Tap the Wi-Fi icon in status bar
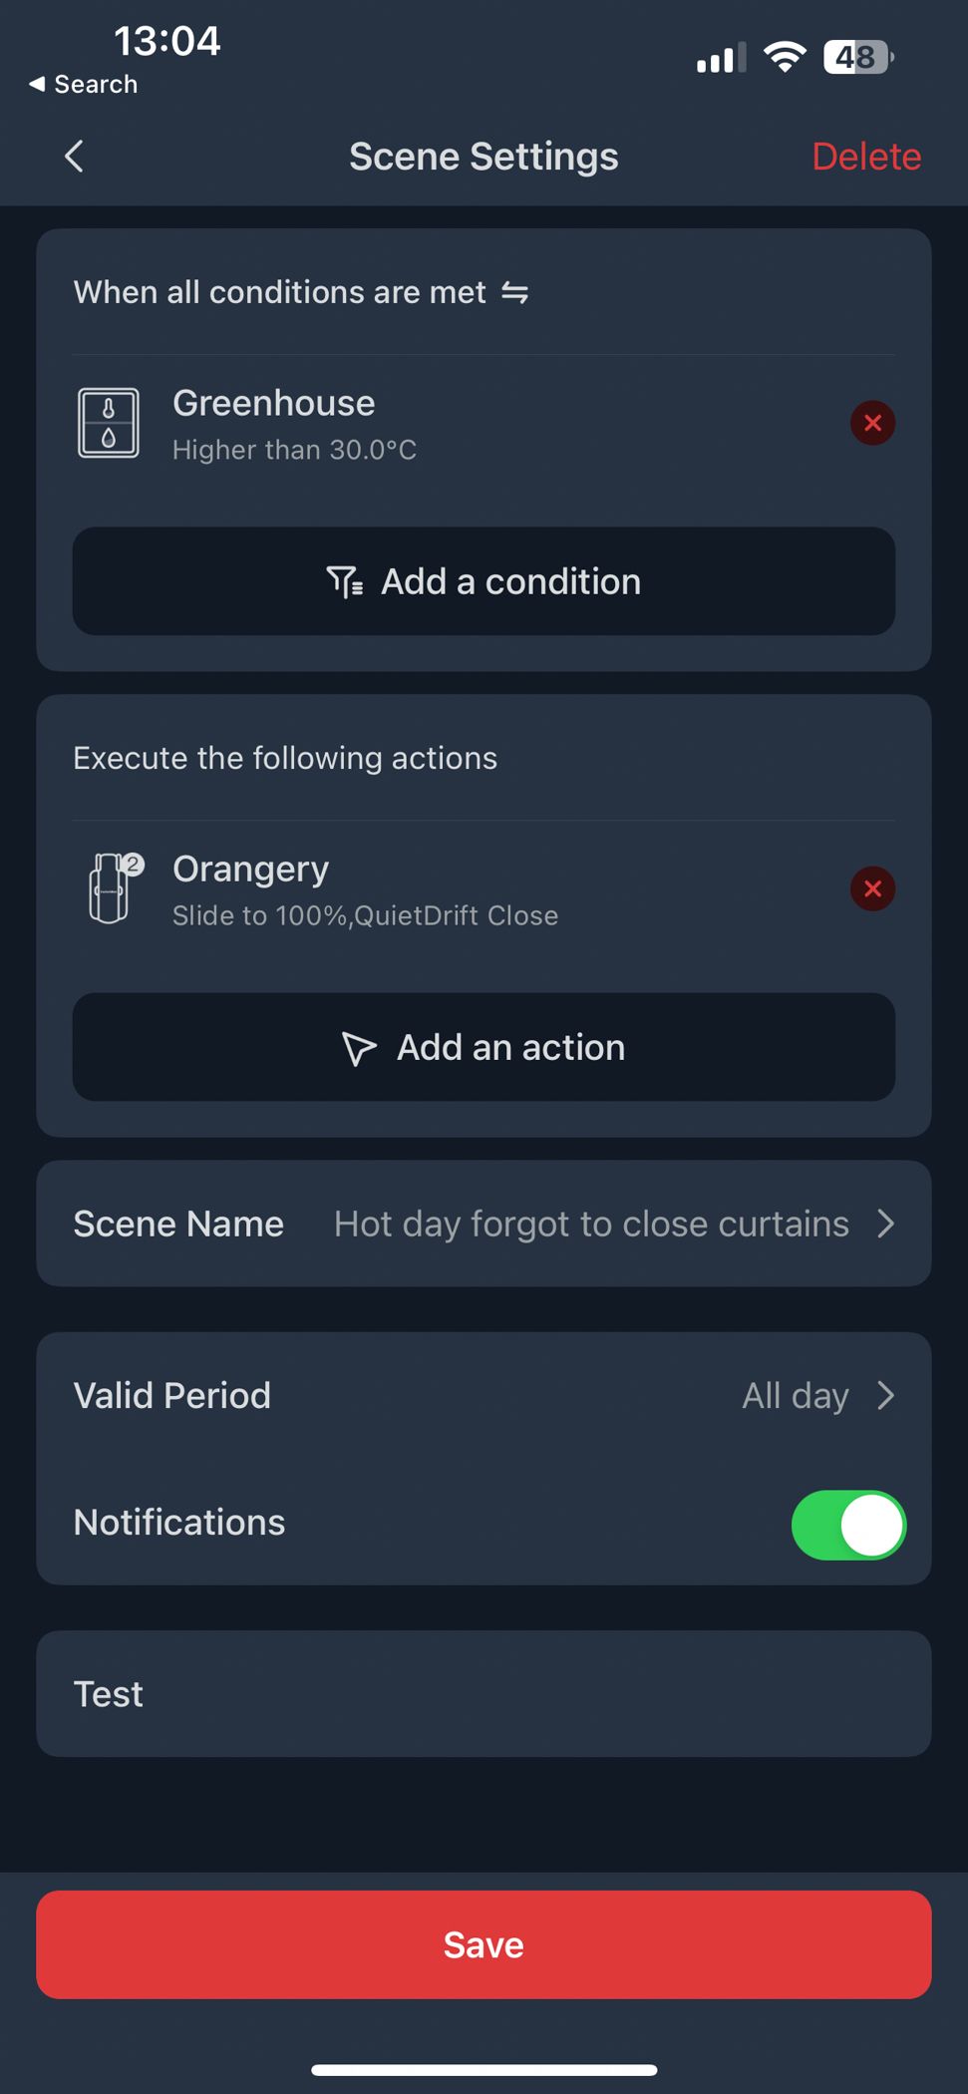The height and width of the screenshot is (2094, 968). [x=785, y=57]
